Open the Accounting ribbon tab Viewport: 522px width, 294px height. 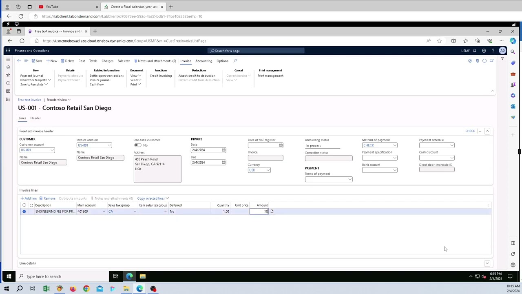[203, 61]
